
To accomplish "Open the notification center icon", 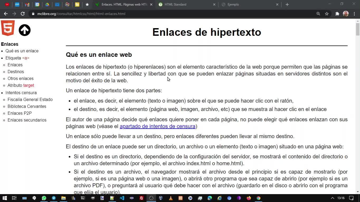I will [x=351, y=198].
